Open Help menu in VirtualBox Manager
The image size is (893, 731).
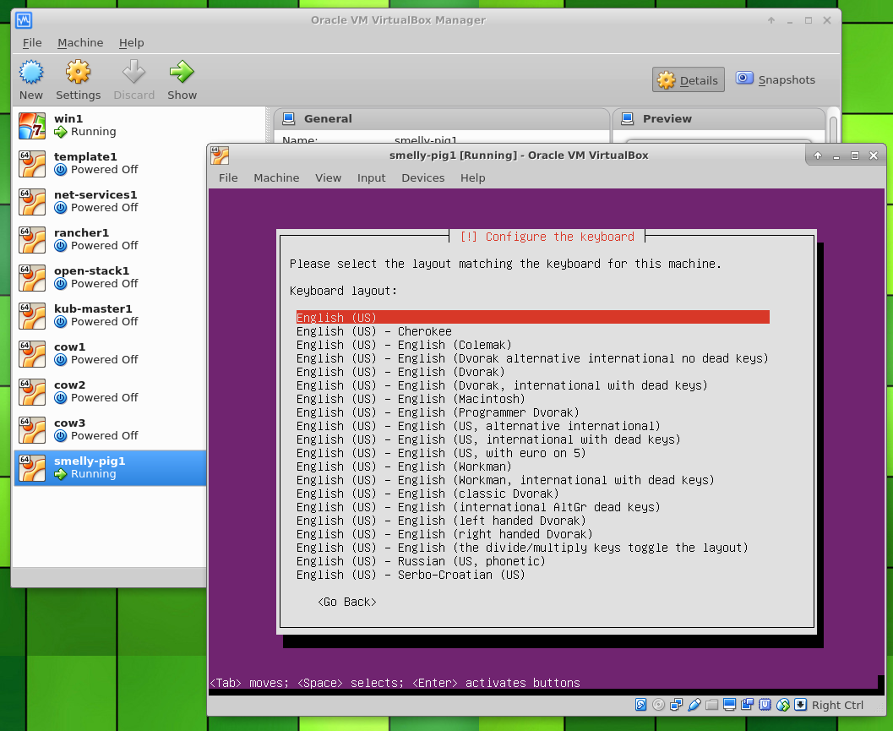131,43
